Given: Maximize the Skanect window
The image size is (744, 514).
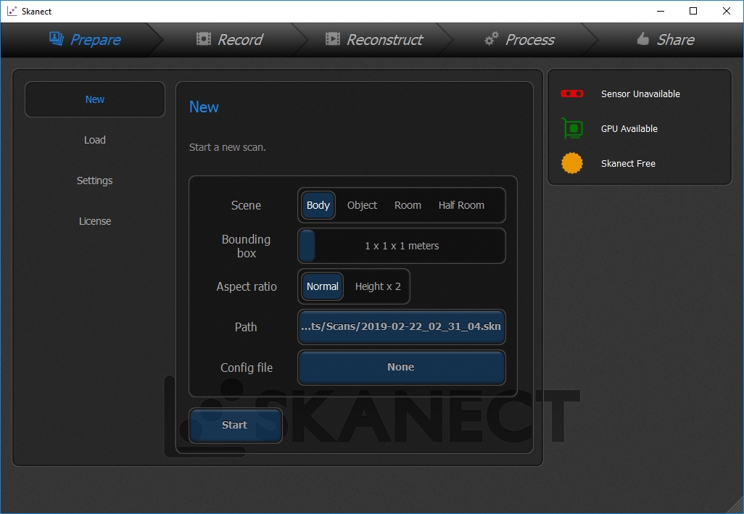Looking at the screenshot, I should 693,11.
